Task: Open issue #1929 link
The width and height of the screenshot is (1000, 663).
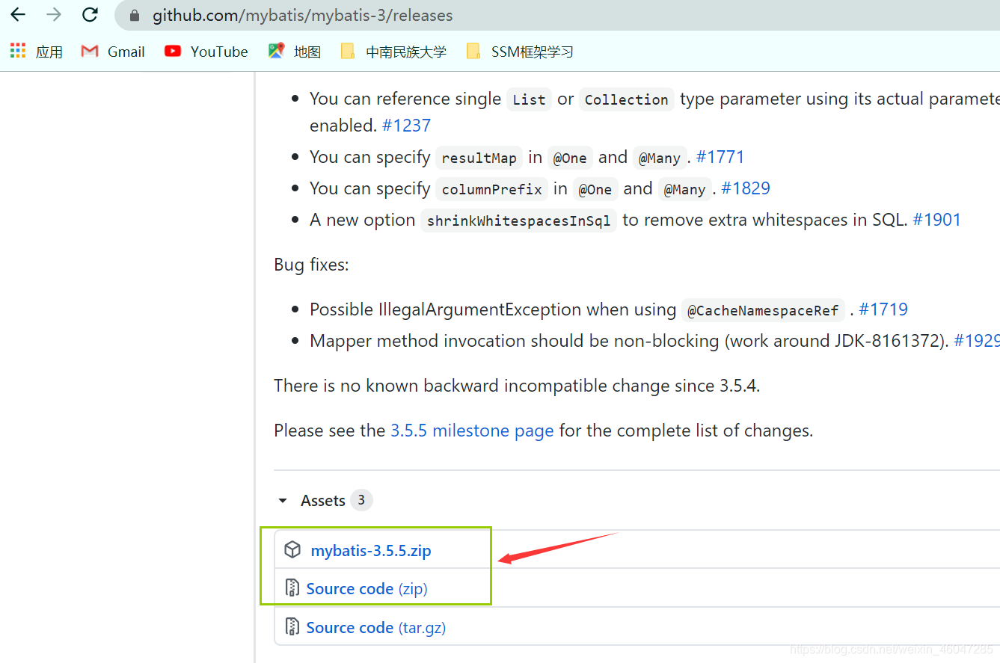Action: [977, 341]
